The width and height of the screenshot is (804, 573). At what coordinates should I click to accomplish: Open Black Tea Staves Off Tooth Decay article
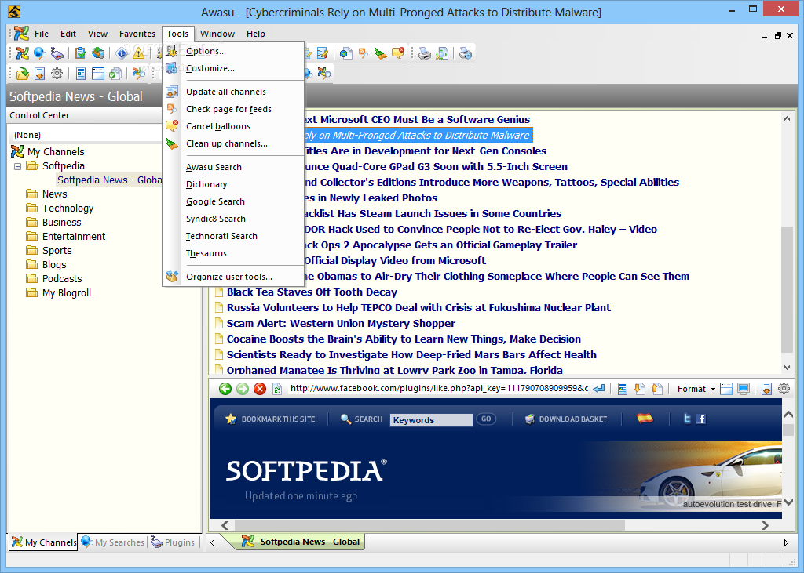(312, 292)
